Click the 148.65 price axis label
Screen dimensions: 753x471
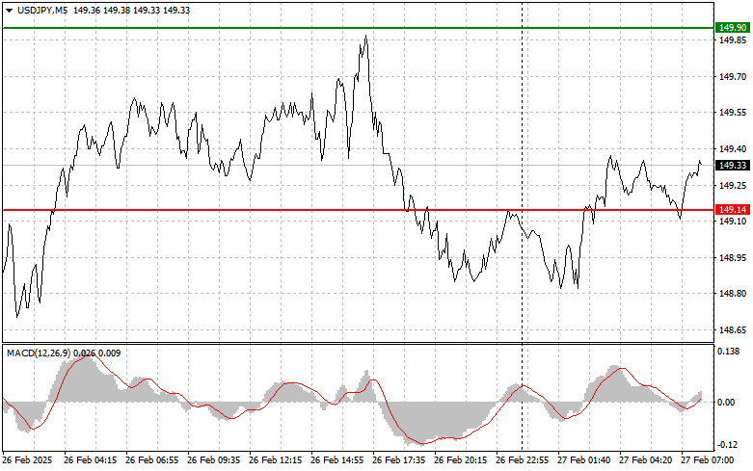731,329
